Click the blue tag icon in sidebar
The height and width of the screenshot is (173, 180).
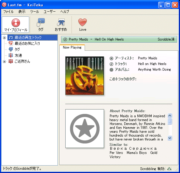pyautogui.click(x=11, y=50)
